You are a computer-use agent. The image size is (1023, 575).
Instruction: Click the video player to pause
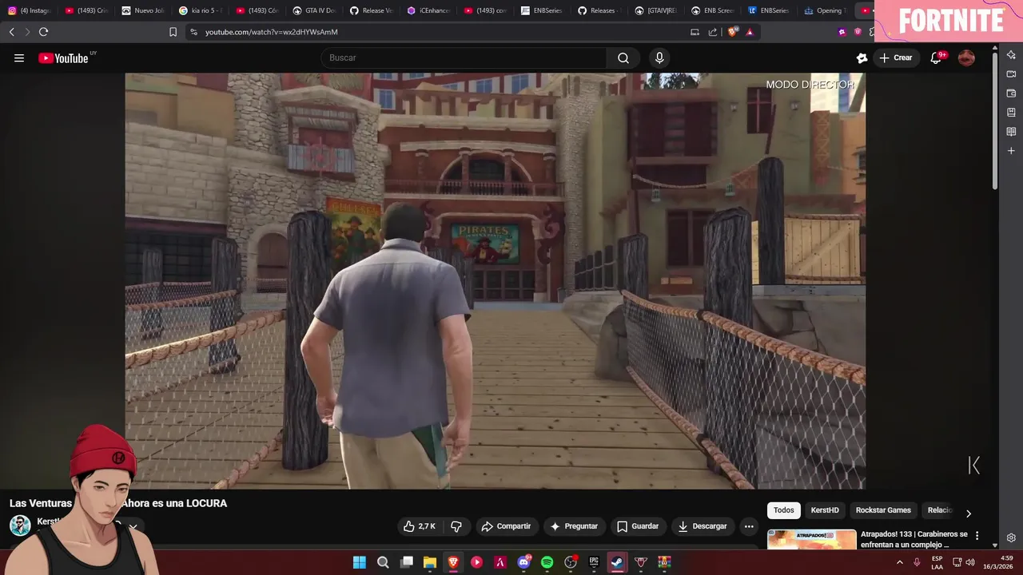click(495, 280)
